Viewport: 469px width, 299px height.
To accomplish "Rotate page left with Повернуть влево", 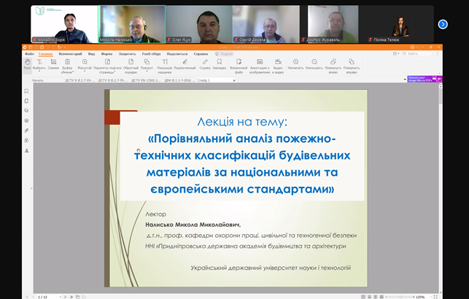I will (x=333, y=66).
